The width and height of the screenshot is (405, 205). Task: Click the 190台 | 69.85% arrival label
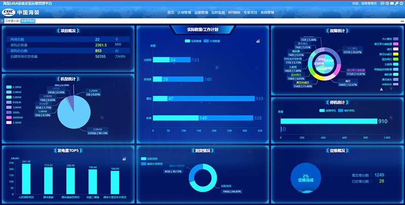tap(232, 191)
